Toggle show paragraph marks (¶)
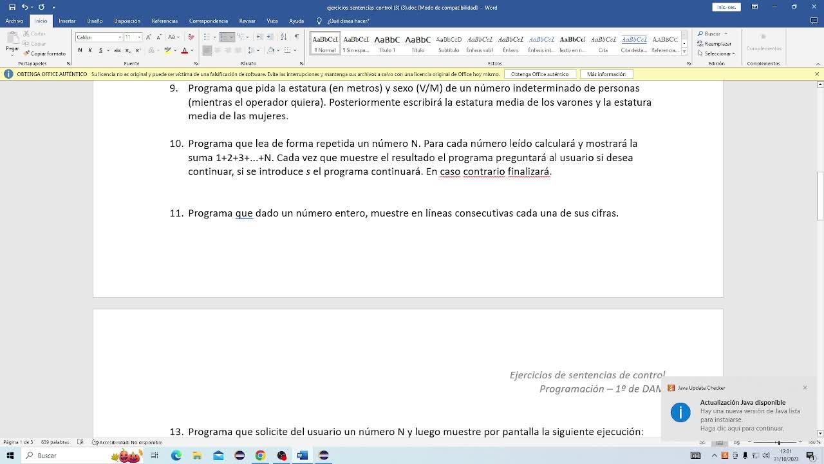This screenshot has height=464, width=824. click(296, 37)
